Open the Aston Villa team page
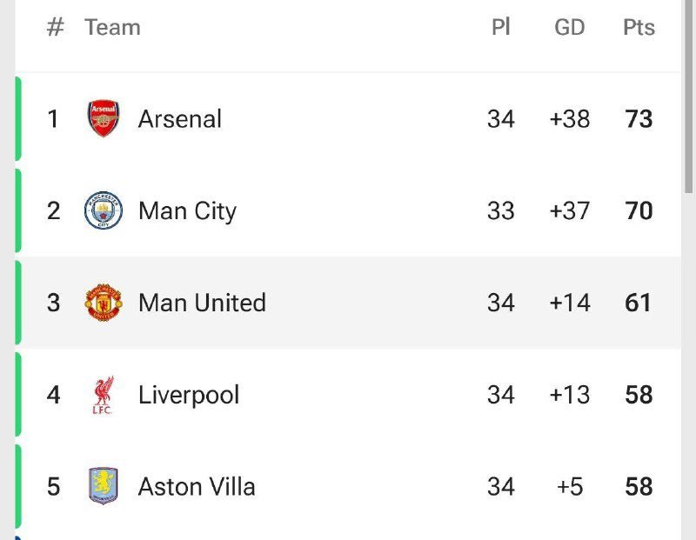 [x=197, y=486]
